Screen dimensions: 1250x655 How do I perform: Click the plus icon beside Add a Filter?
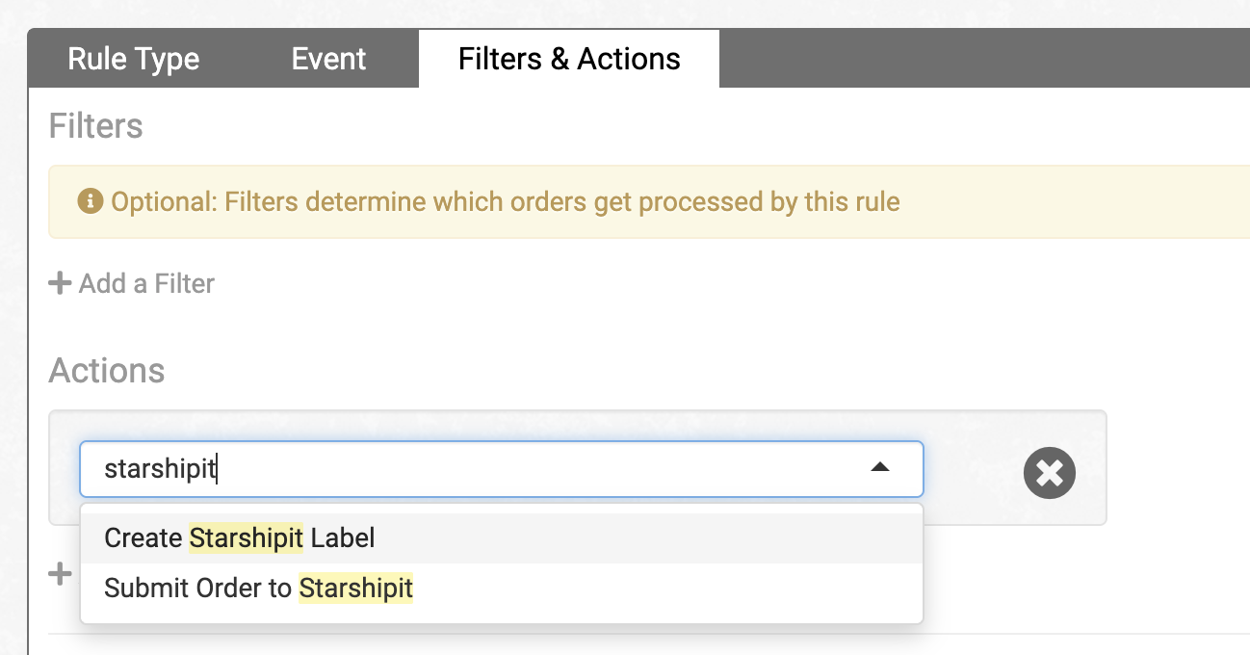[x=60, y=283]
